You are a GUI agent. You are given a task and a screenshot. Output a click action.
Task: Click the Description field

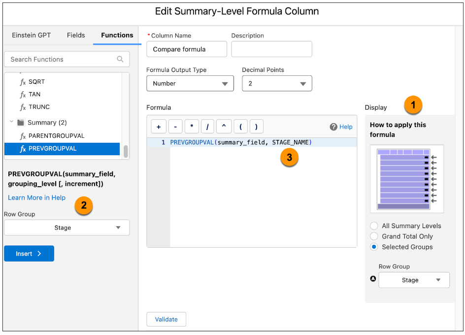pyautogui.click(x=271, y=49)
